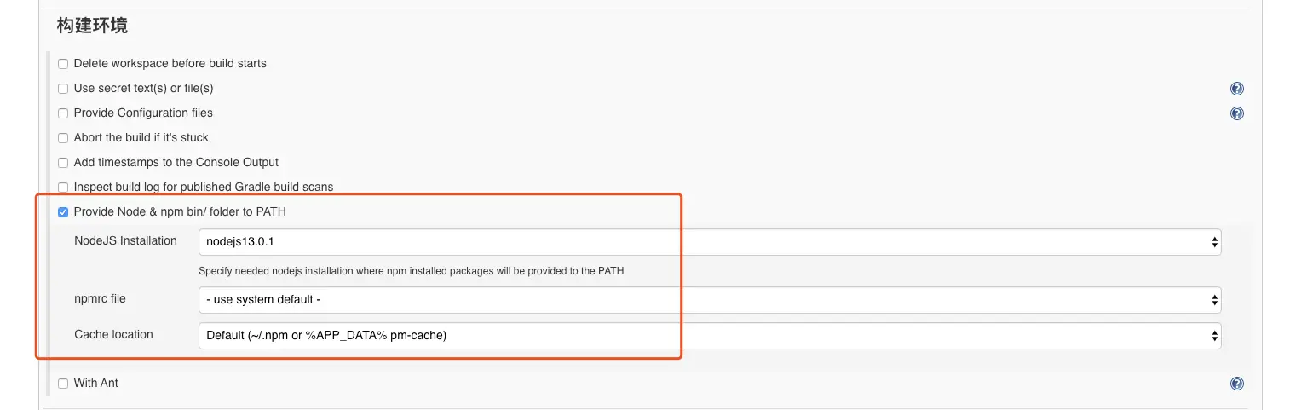Open help icon for Provide Configuration files
Viewport: 1313px width, 410px height.
point(1236,113)
